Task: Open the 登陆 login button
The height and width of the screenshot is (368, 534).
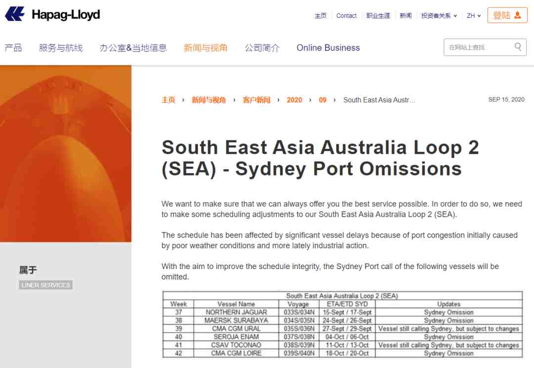Action: [507, 15]
